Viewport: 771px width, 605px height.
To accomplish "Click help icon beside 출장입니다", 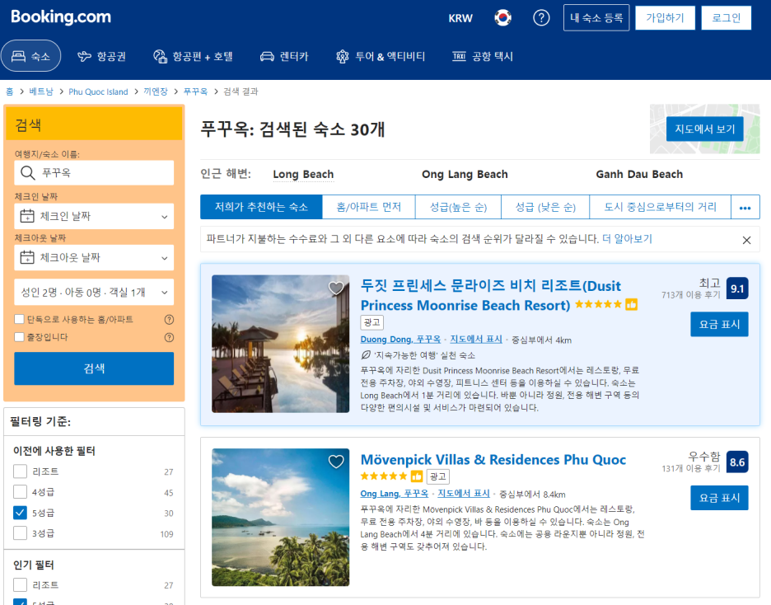I will coord(169,337).
